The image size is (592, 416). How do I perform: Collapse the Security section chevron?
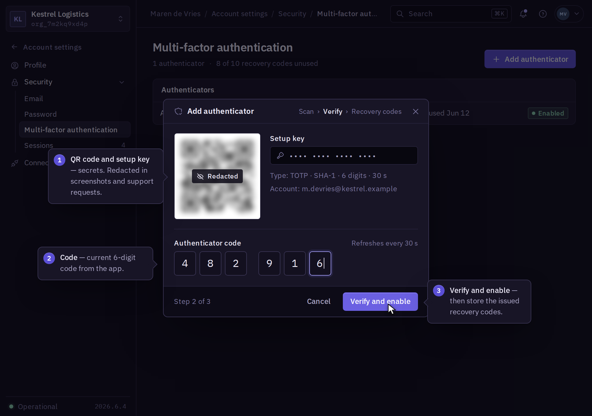(x=122, y=82)
